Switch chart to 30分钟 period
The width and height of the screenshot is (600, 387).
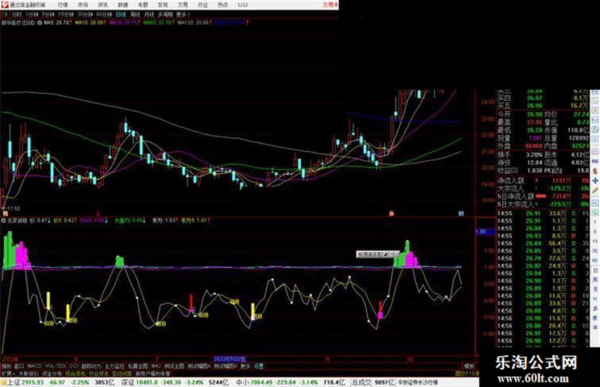coord(85,14)
